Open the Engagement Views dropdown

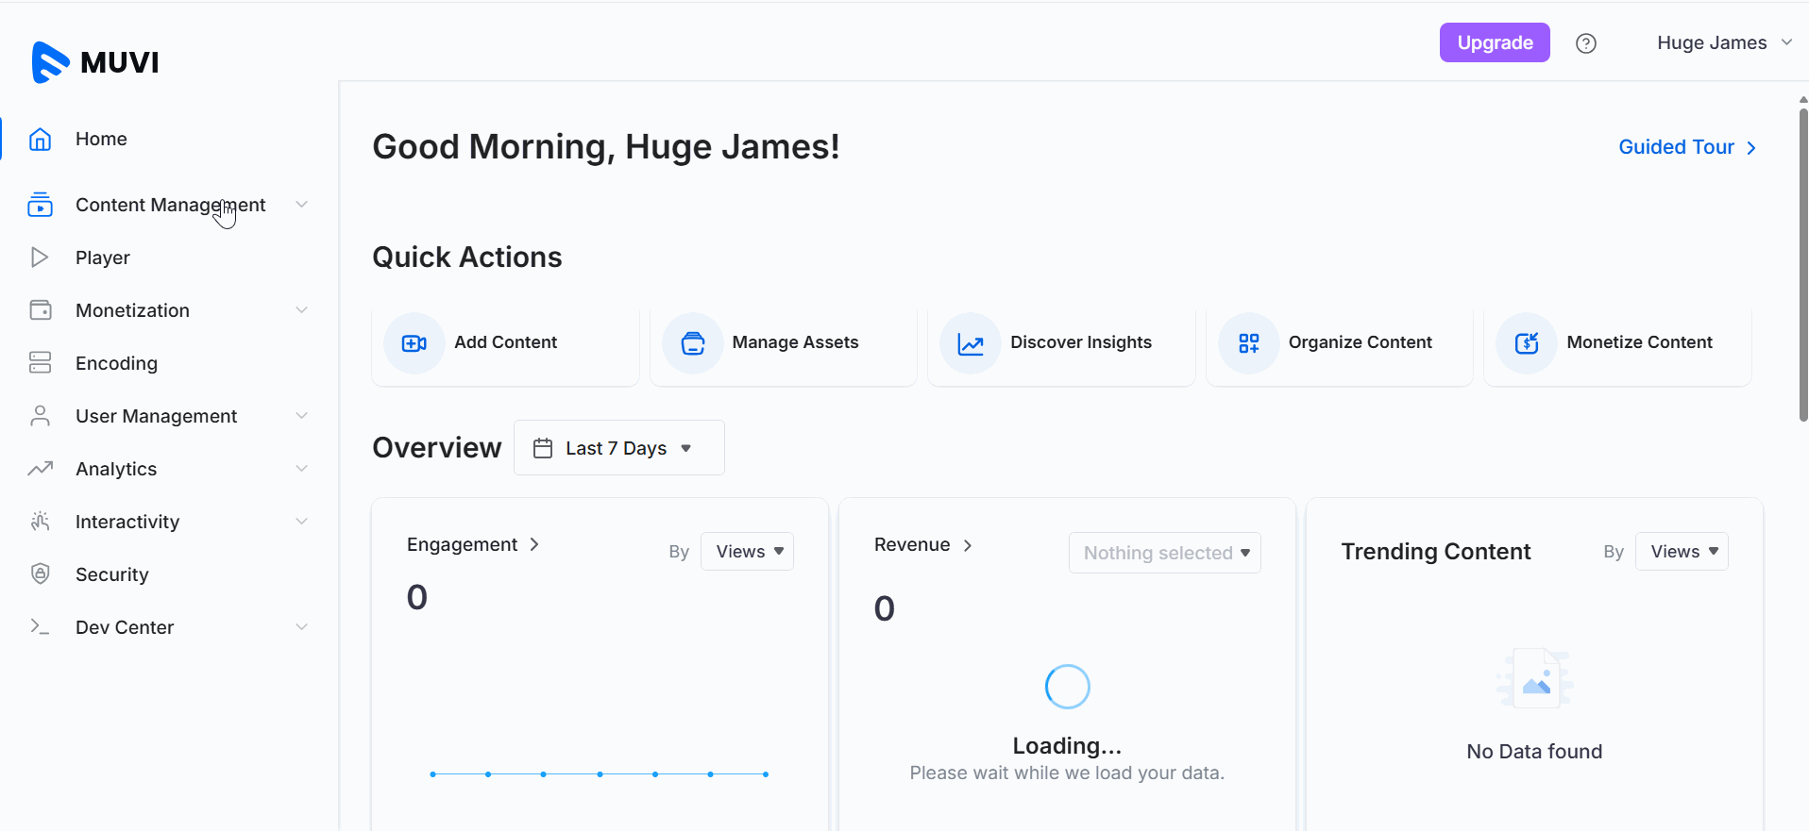[x=748, y=552]
